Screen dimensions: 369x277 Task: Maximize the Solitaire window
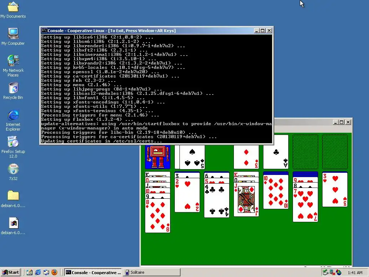pos(342,122)
